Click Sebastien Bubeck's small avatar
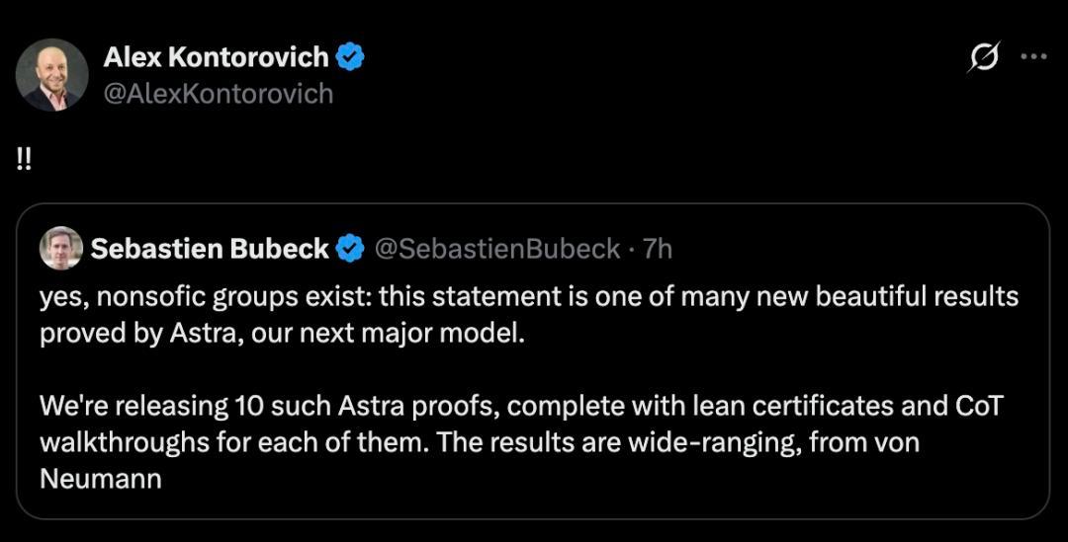The height and width of the screenshot is (542, 1068). point(61,248)
